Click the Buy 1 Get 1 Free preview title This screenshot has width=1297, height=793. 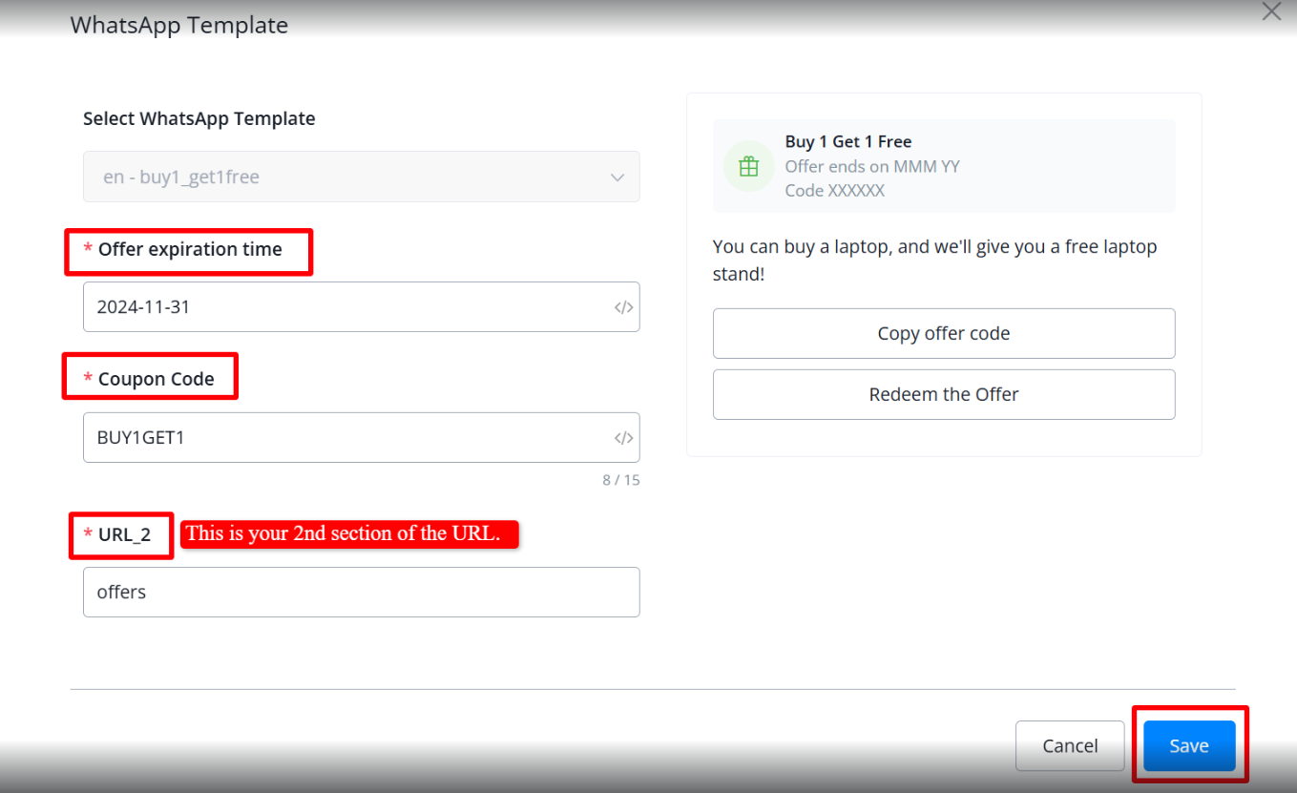(848, 142)
